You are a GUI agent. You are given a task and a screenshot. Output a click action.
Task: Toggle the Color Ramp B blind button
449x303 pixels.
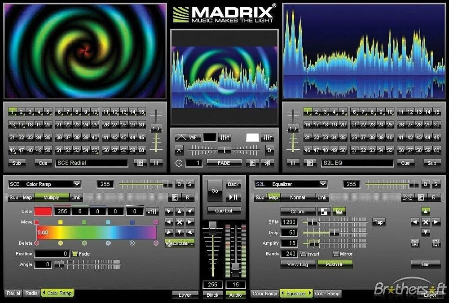coord(179,184)
